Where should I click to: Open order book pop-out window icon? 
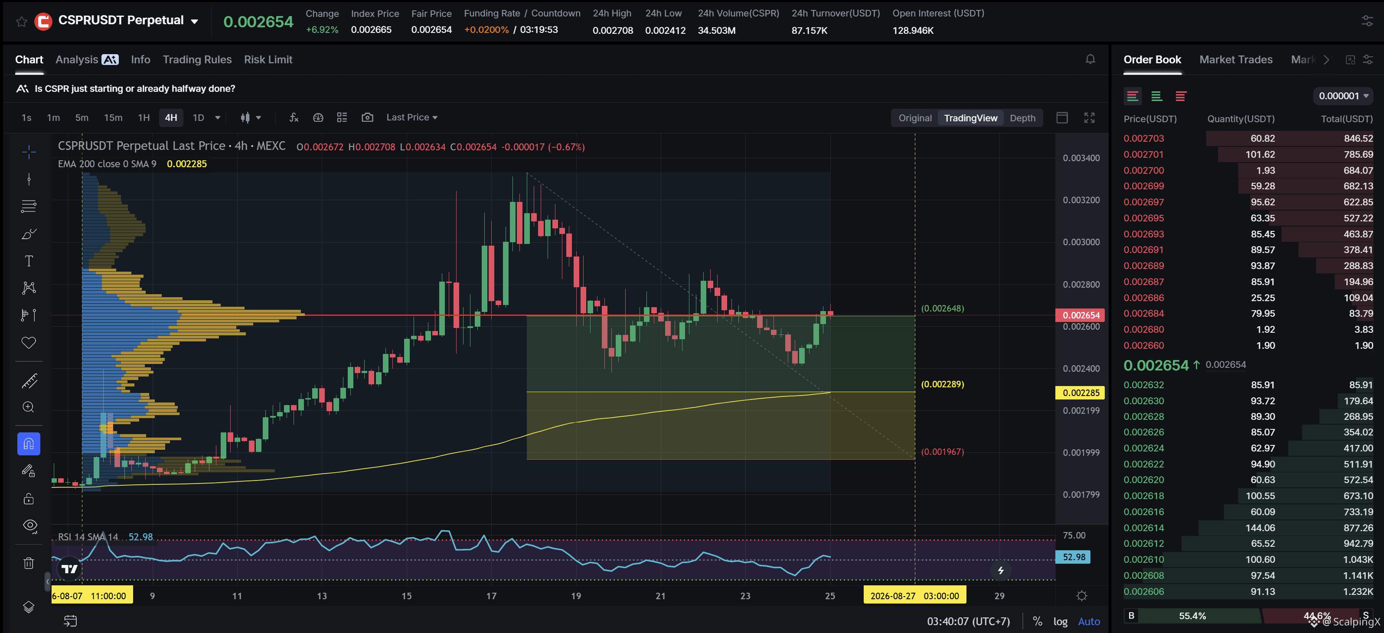(1350, 60)
